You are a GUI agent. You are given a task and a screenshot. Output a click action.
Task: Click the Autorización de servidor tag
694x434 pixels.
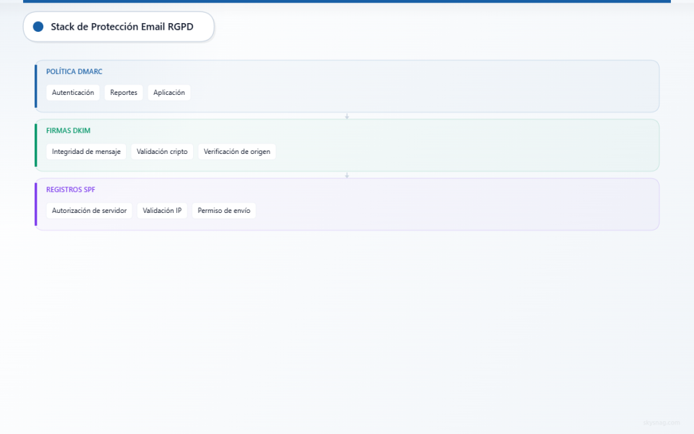tap(89, 210)
